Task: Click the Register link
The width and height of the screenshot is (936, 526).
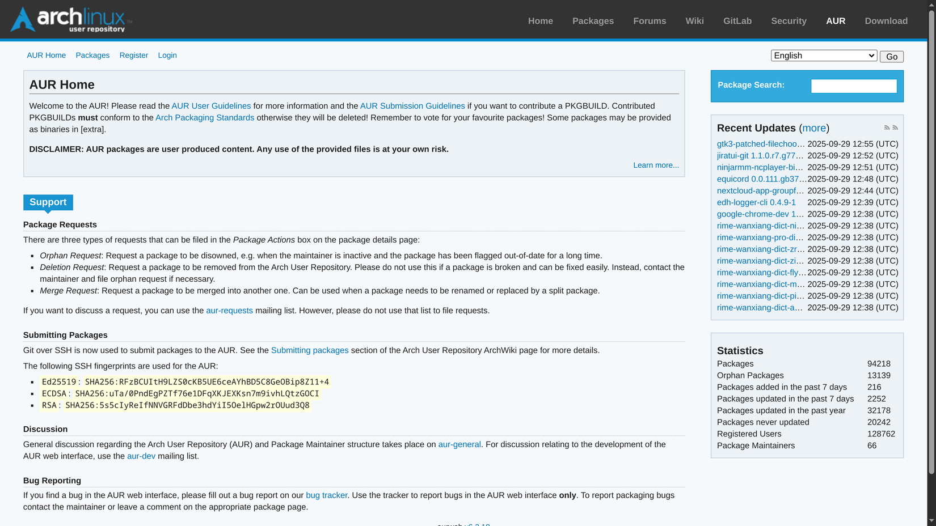Action: coord(134,55)
